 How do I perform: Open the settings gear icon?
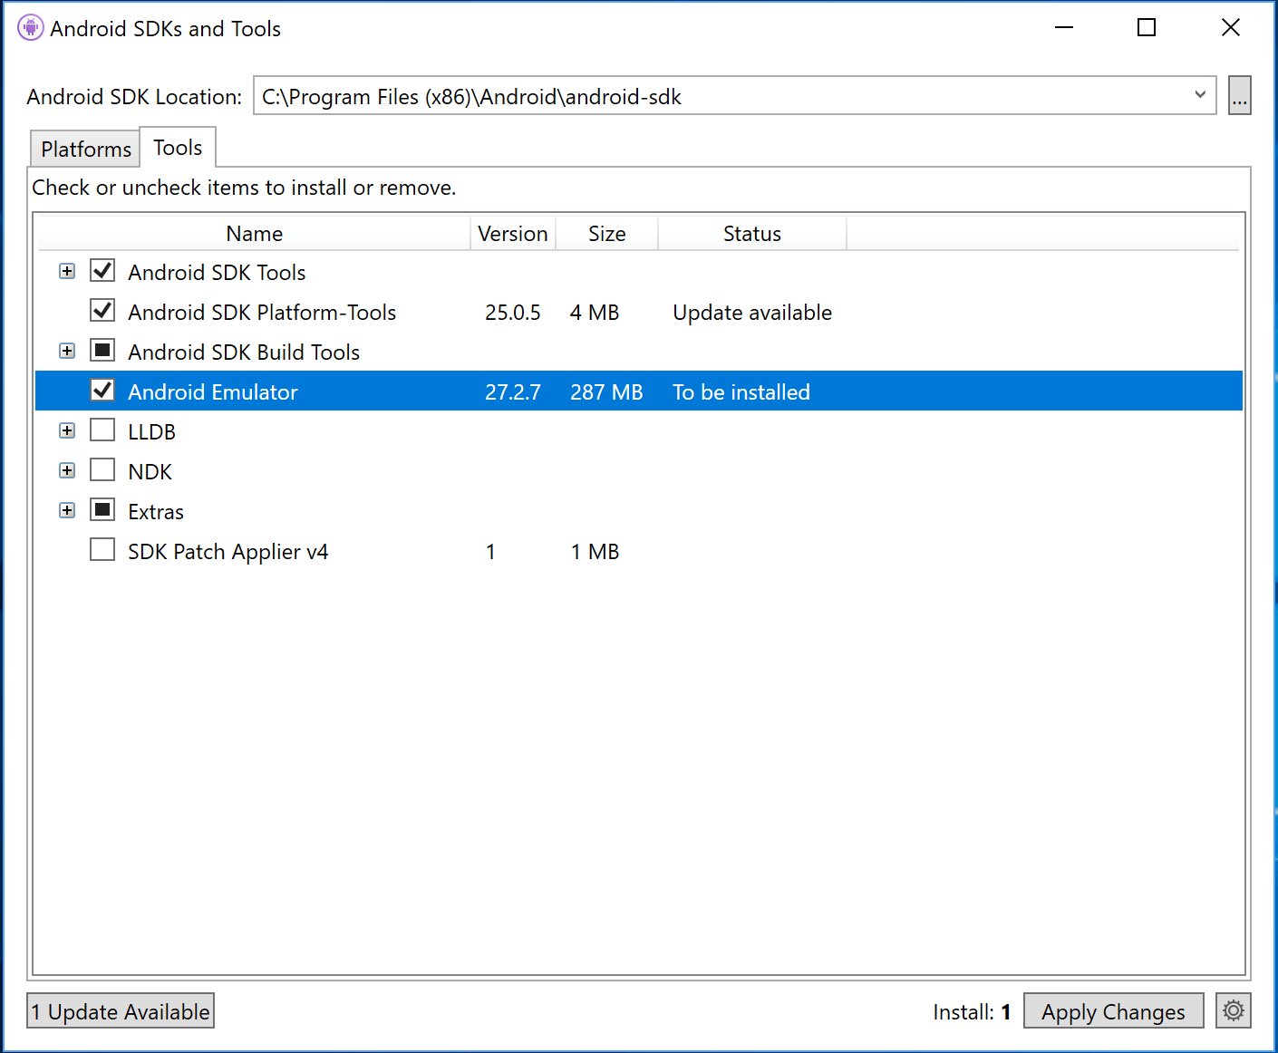click(x=1233, y=1010)
